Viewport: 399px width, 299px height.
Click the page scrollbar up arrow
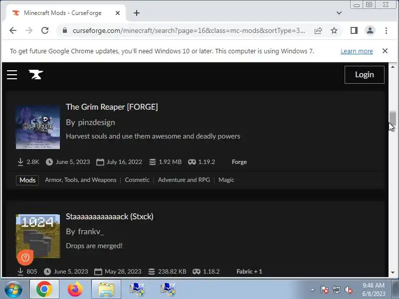pyautogui.click(x=393, y=67)
